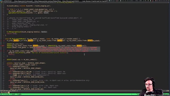Click the red clang error diagnostic popup
The image size is (170, 96).
[67, 49]
